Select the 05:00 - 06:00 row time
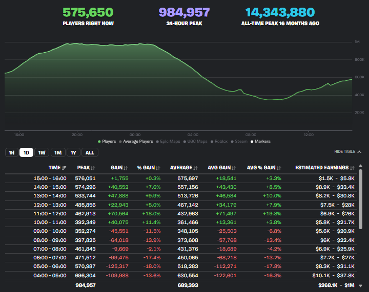The image size is (369, 292). [50, 266]
